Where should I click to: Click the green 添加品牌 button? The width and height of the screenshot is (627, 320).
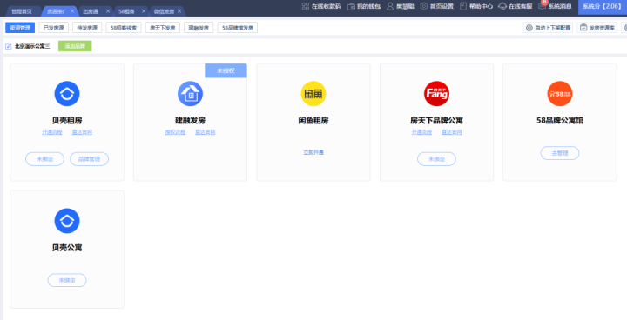click(75, 46)
